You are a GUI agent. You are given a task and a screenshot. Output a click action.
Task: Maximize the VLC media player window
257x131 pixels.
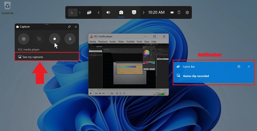pos(155,36)
